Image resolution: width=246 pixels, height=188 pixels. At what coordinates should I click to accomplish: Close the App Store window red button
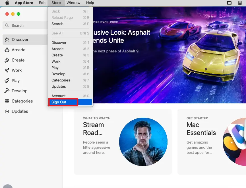click(x=7, y=14)
